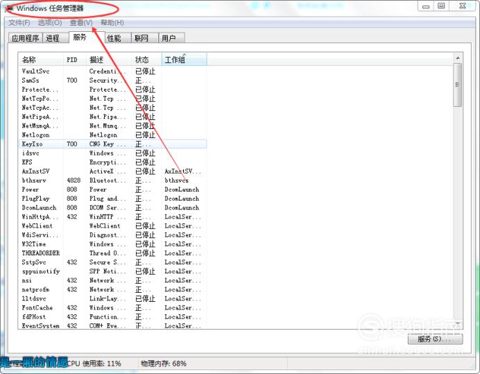The height and width of the screenshot is (374, 480).
Task: Select the idsvc service row
Action: point(112,153)
